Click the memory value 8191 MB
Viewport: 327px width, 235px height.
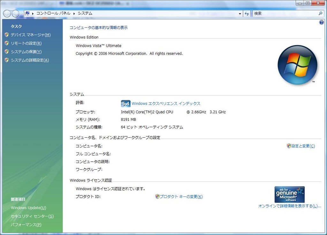(128, 120)
